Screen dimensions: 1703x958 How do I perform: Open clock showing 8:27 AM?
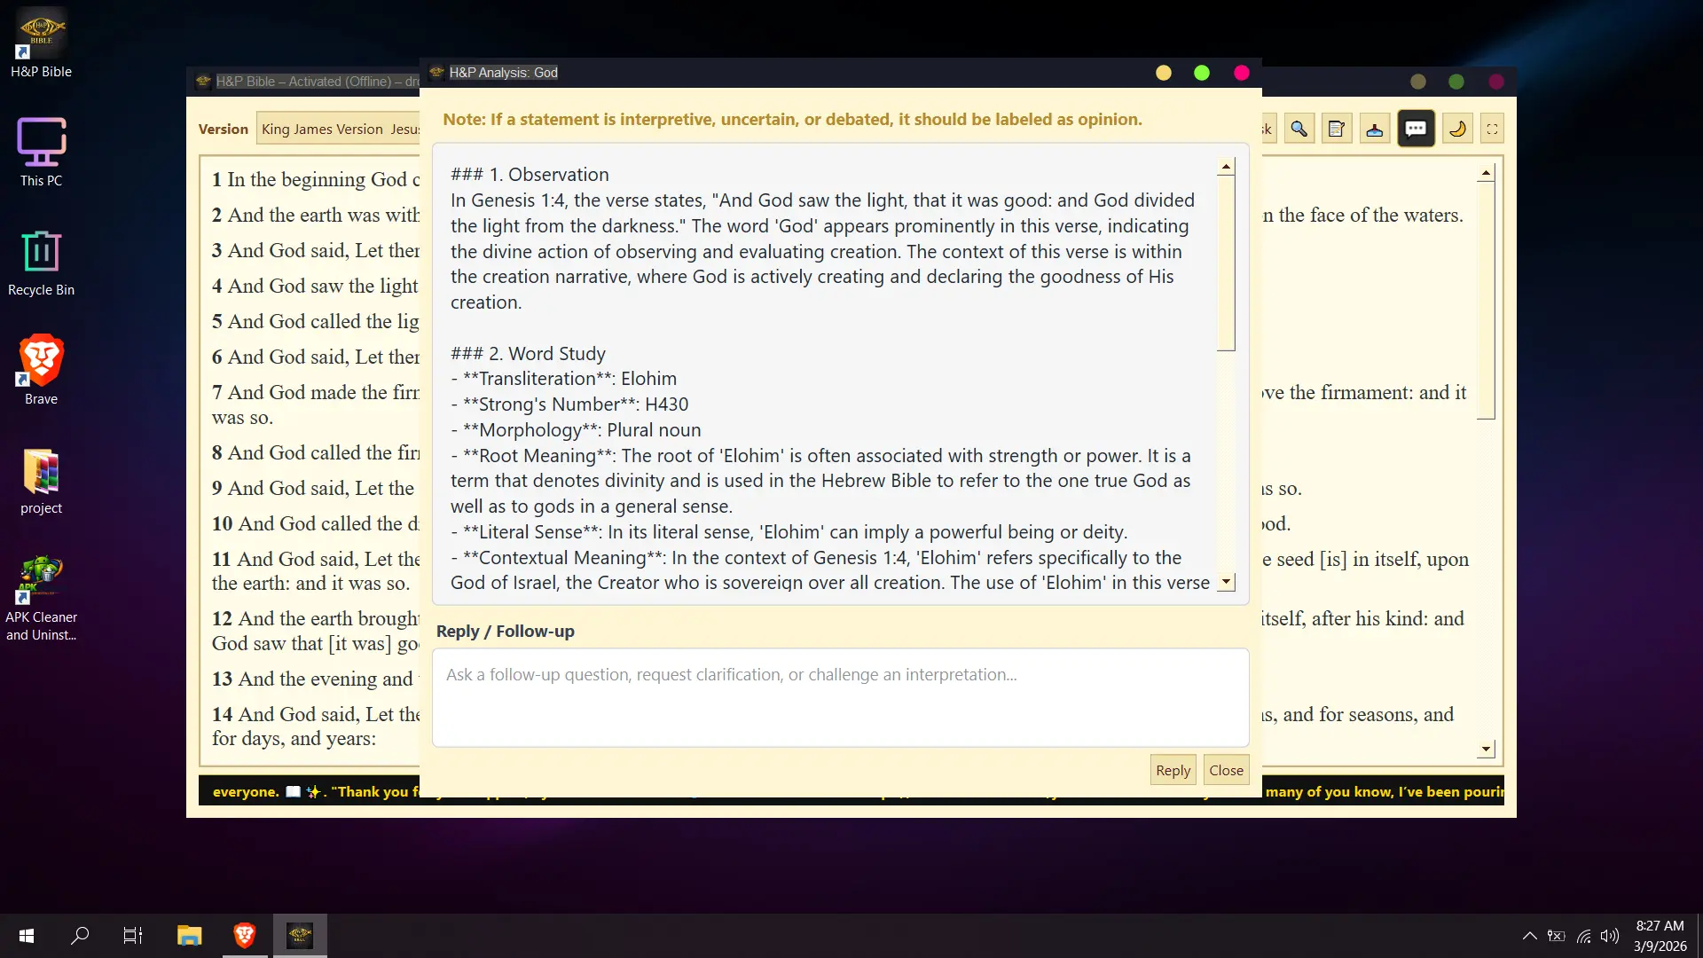coord(1660,936)
